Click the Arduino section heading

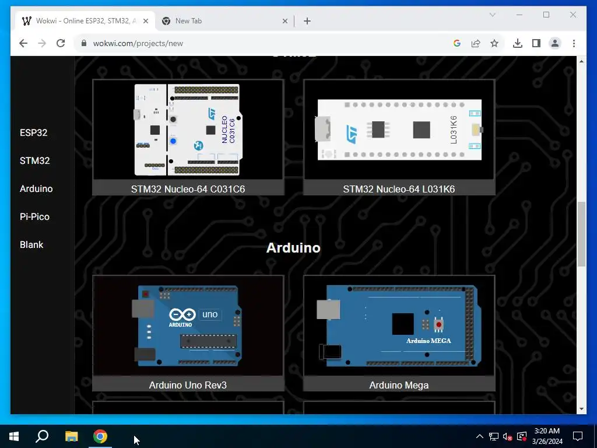293,247
